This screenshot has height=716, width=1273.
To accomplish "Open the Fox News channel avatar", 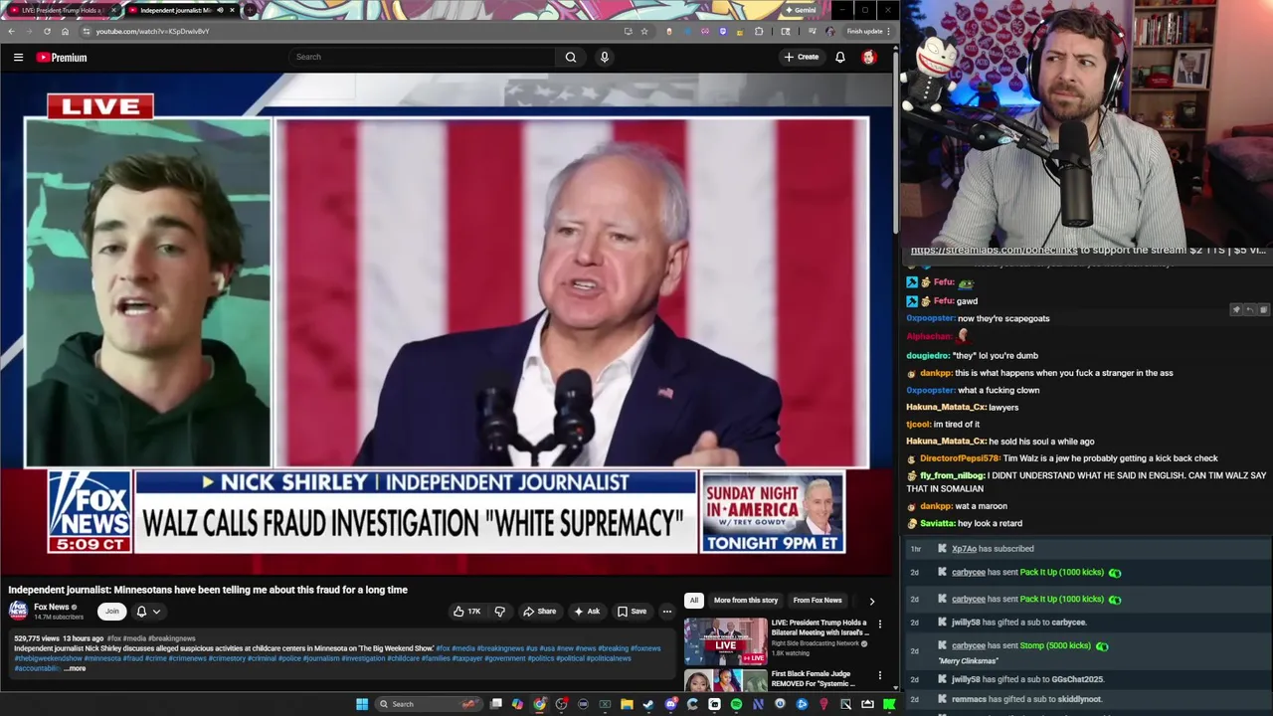I will point(18,611).
